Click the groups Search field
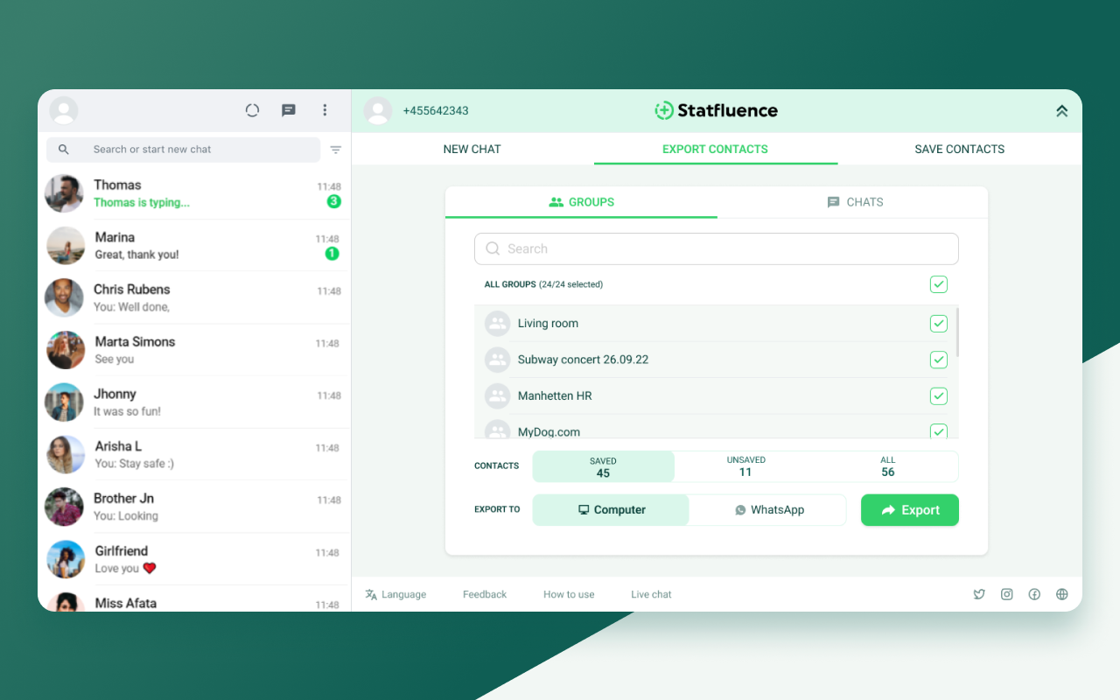1120x700 pixels. [716, 248]
